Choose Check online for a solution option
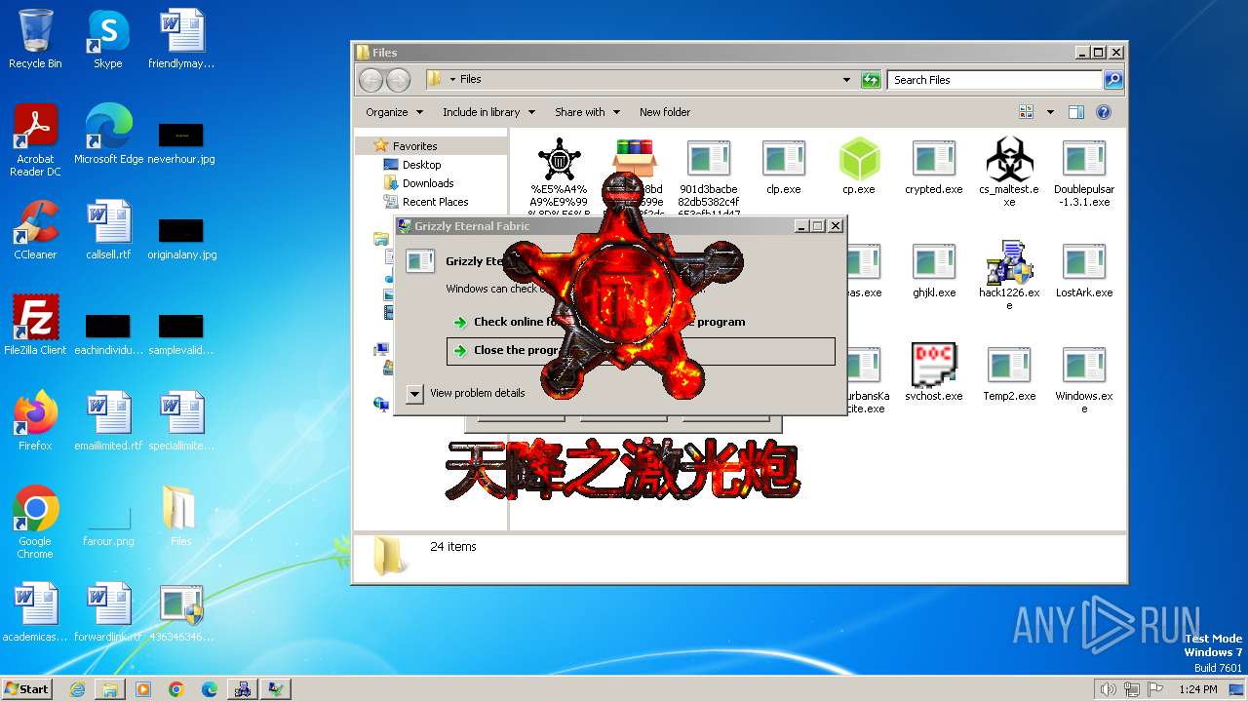The width and height of the screenshot is (1248, 702). [x=641, y=322]
